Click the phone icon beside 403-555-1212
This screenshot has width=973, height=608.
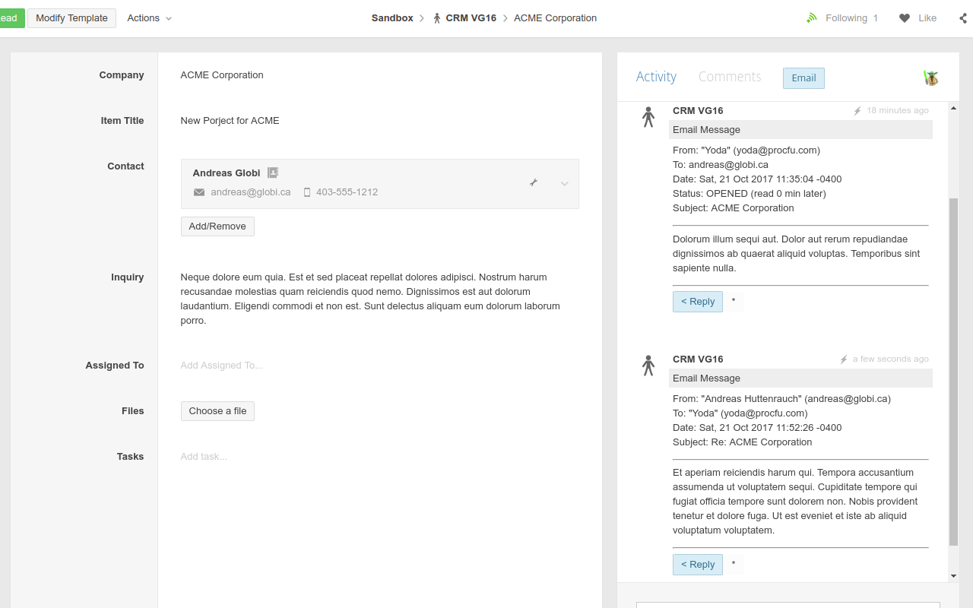(x=306, y=192)
